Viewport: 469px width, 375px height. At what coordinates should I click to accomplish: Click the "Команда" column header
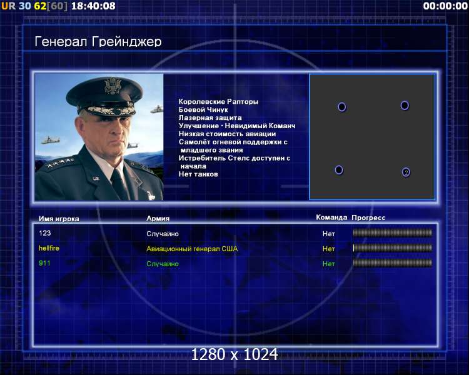coord(331,217)
